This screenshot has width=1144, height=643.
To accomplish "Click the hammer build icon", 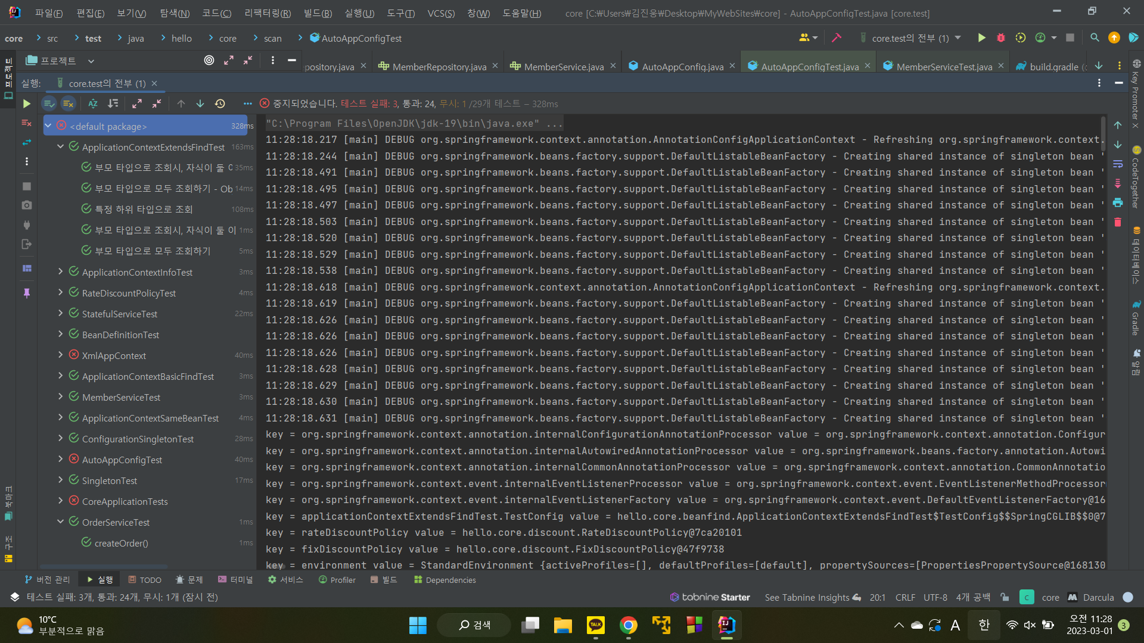I will click(x=837, y=38).
